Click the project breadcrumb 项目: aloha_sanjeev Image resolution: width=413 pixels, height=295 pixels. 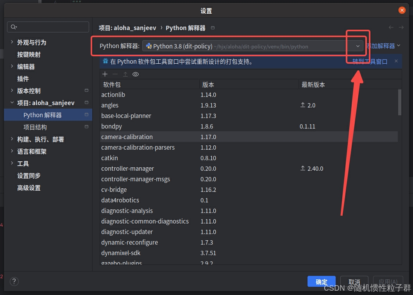tap(127, 28)
